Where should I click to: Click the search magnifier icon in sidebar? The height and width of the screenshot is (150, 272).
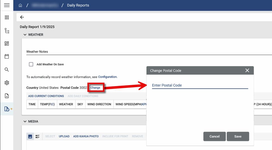(7, 70)
